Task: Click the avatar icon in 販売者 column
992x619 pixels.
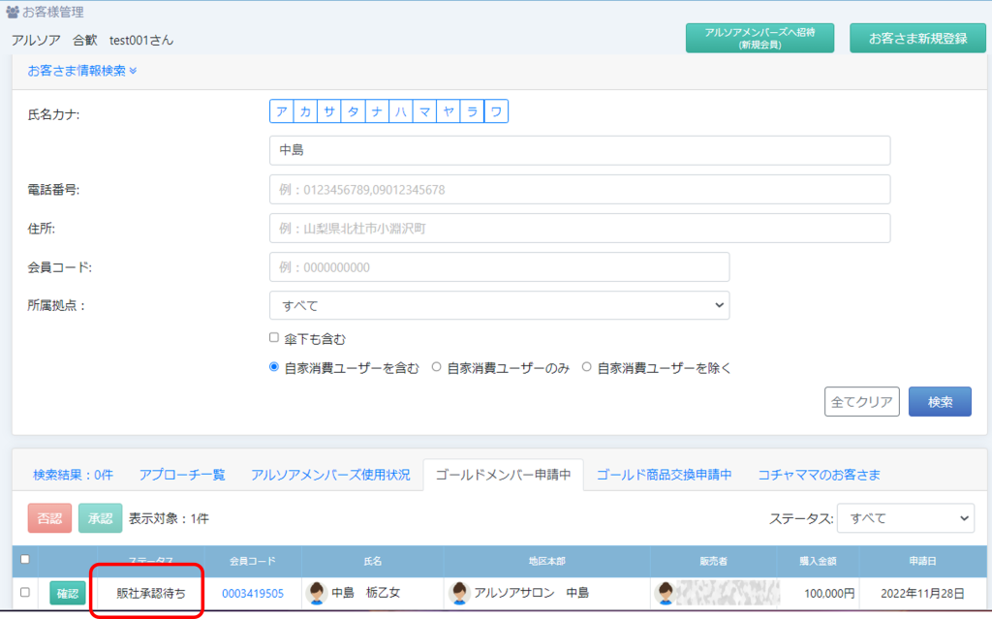Action: pyautogui.click(x=666, y=593)
